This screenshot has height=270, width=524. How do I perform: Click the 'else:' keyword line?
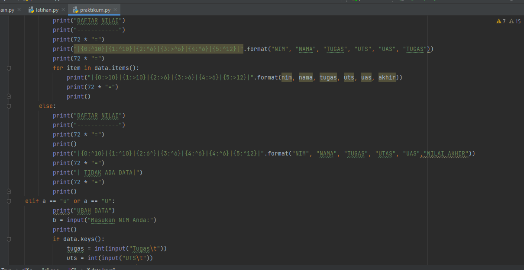48,106
